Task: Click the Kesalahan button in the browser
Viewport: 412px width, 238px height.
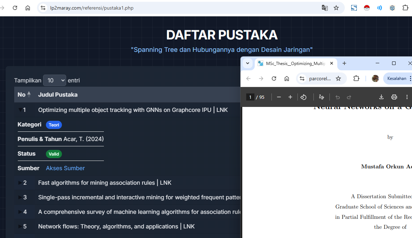Action: [396, 79]
